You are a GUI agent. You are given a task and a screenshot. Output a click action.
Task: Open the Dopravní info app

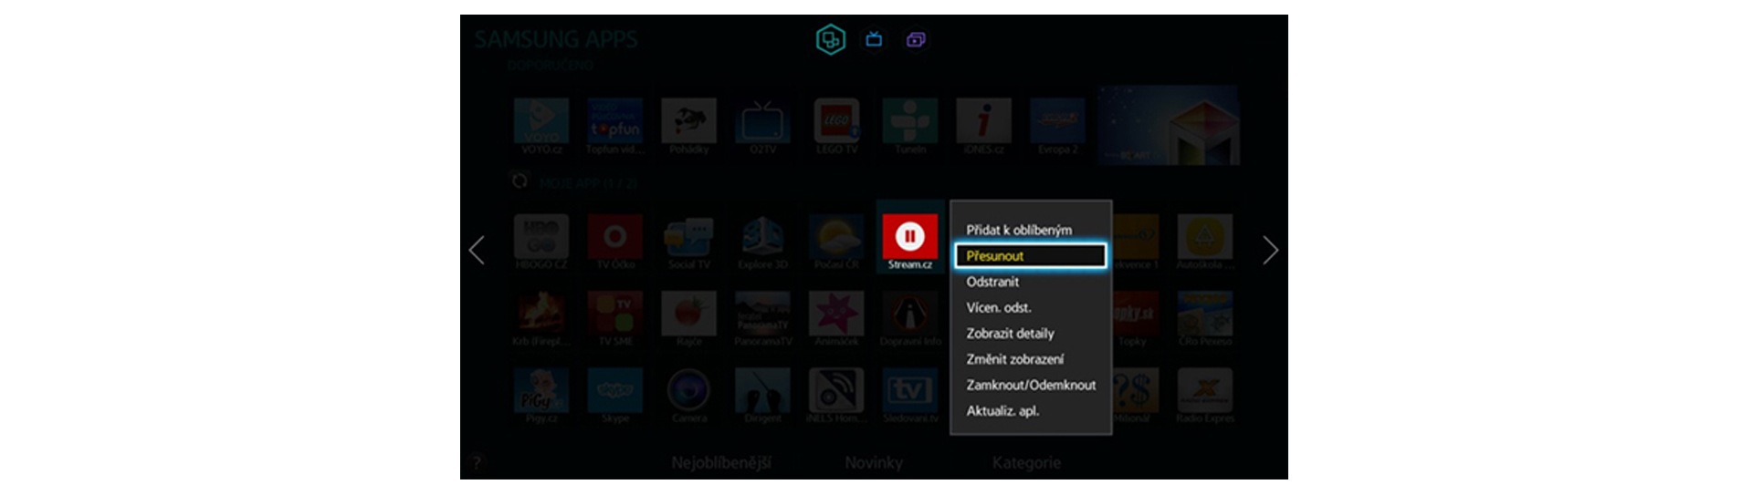click(910, 319)
